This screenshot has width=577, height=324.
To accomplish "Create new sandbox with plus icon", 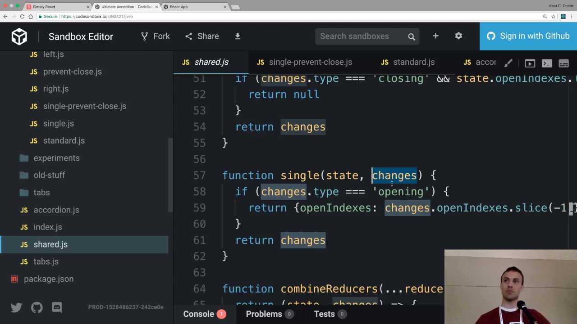I will point(435,36).
